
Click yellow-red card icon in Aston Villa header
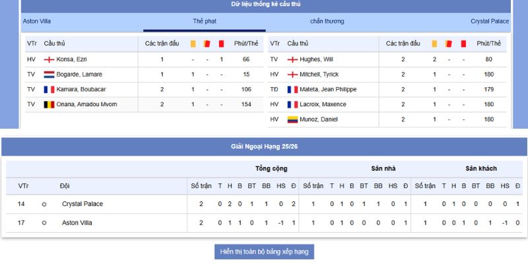pyautogui.click(x=207, y=44)
